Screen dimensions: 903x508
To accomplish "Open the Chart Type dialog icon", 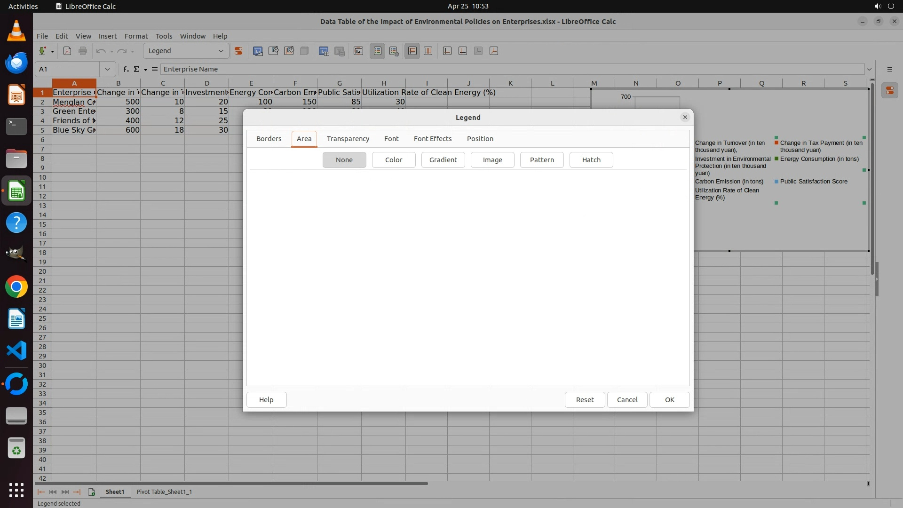I will [x=258, y=51].
